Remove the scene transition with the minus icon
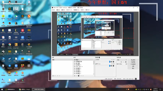 tap(124, 62)
